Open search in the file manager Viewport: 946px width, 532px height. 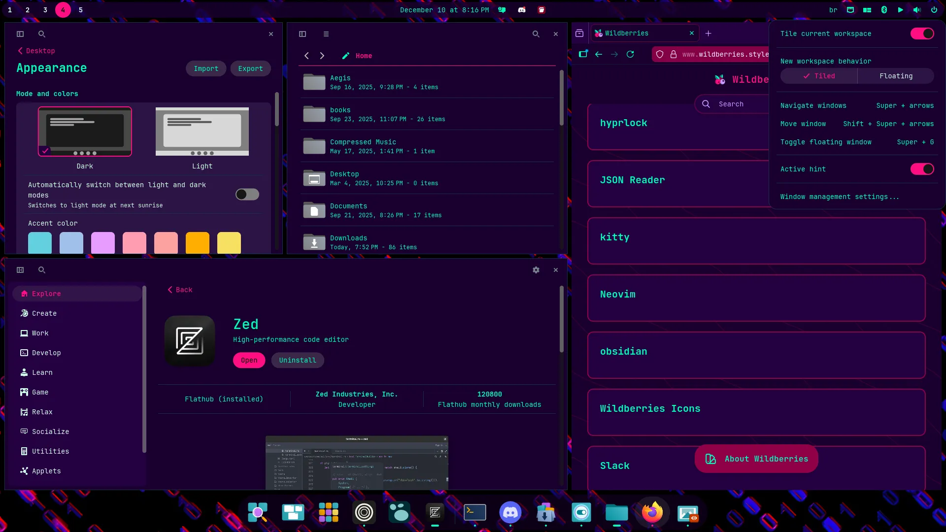click(x=536, y=34)
